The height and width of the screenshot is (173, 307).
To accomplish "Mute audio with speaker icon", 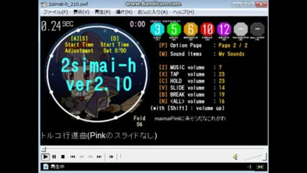I will click(x=235, y=157).
